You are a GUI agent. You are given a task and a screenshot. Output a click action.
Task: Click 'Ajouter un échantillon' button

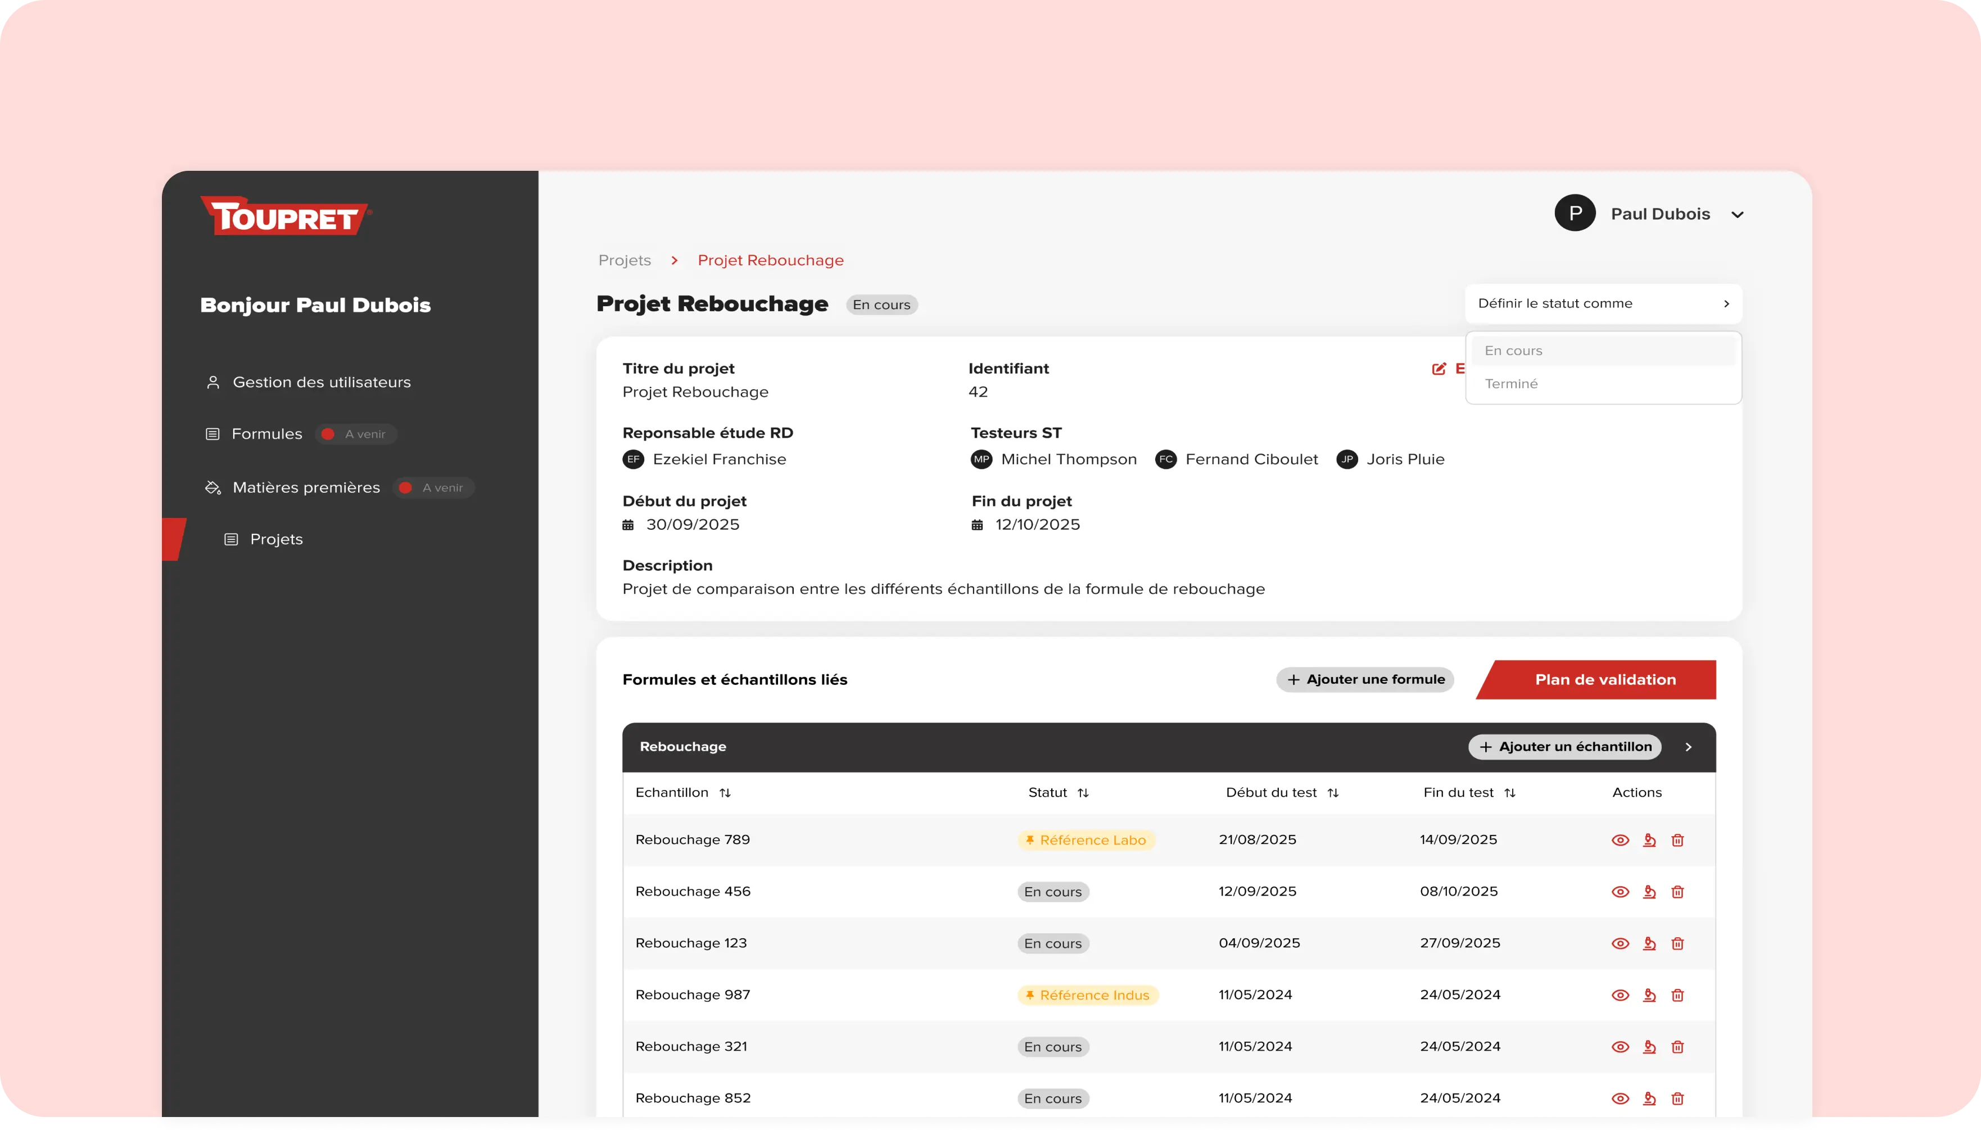(x=1564, y=747)
